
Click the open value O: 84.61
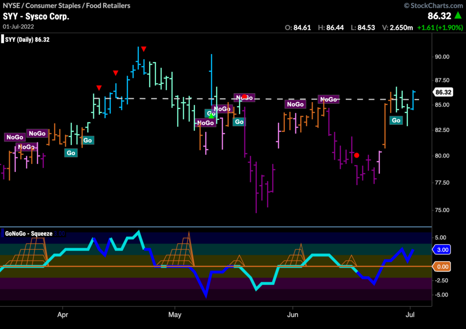point(298,28)
